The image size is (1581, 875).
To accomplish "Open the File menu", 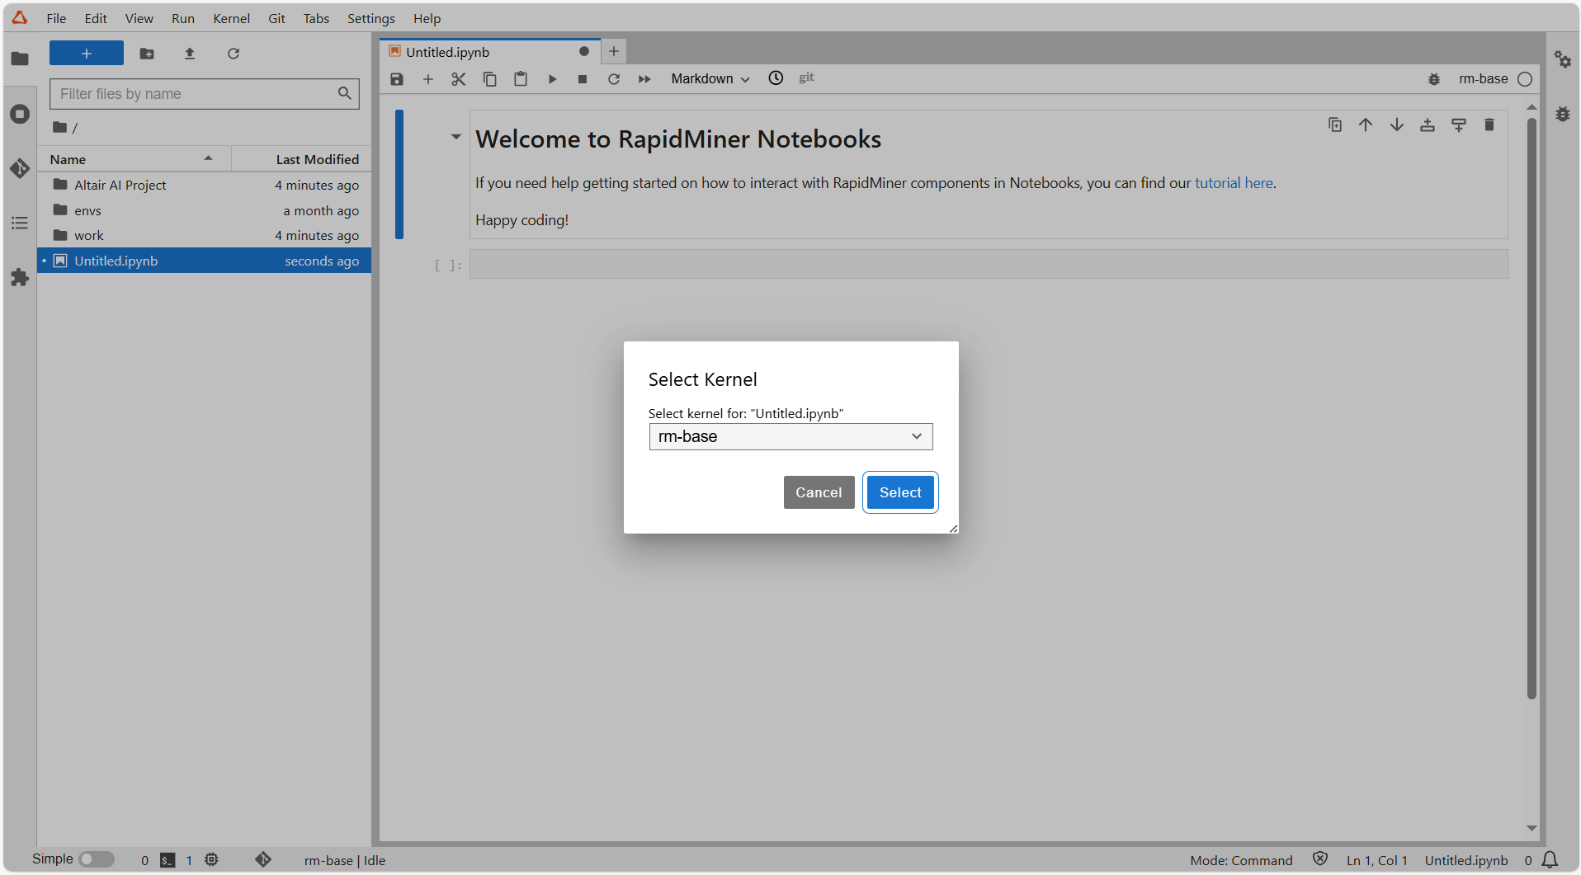I will pyautogui.click(x=56, y=18).
